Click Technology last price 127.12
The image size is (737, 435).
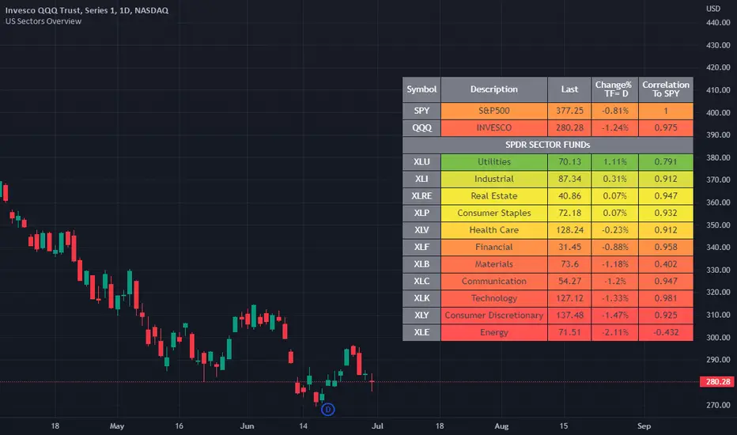point(569,298)
